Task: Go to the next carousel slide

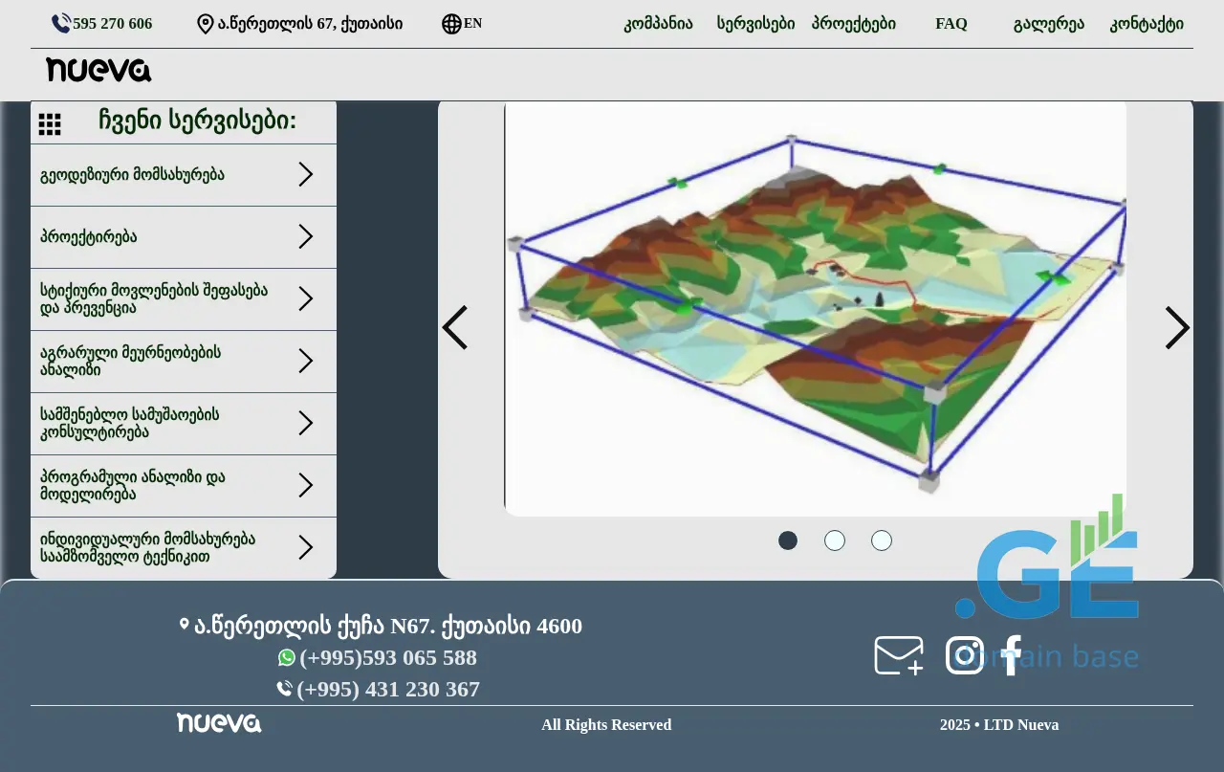Action: point(1177,328)
